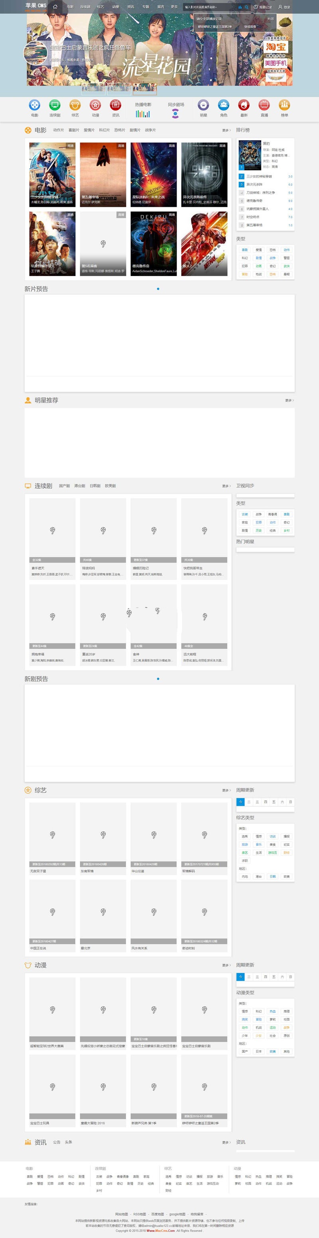Click the 热播电影 colorful bars icon

[x=143, y=114]
